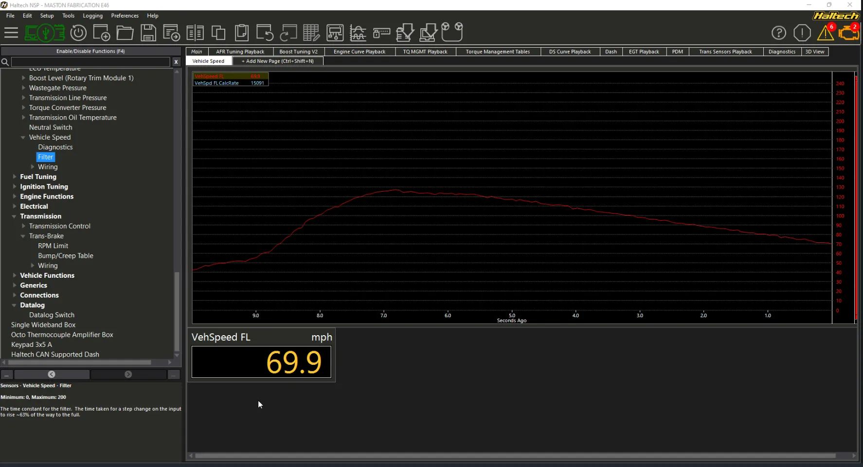This screenshot has height=467, width=863.
Task: Create a new map file icon
Action: 102,33
